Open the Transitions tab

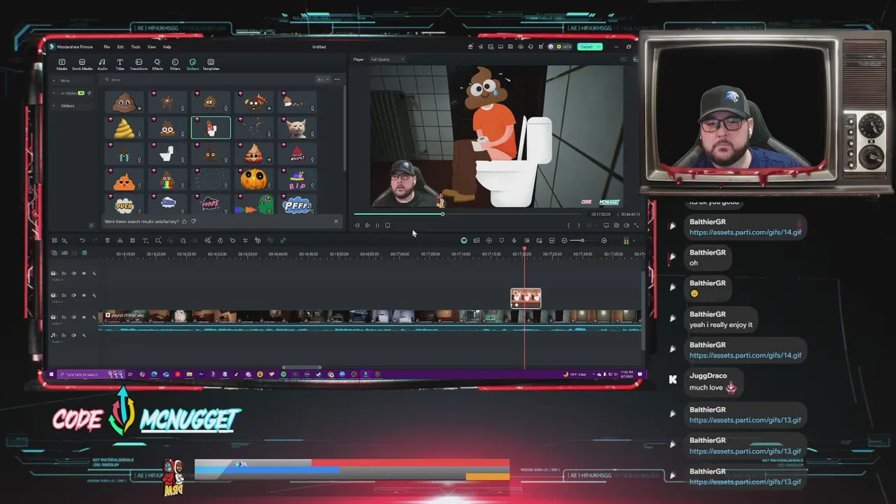[139, 64]
